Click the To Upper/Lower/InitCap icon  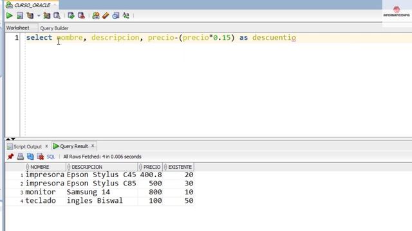click(x=126, y=15)
